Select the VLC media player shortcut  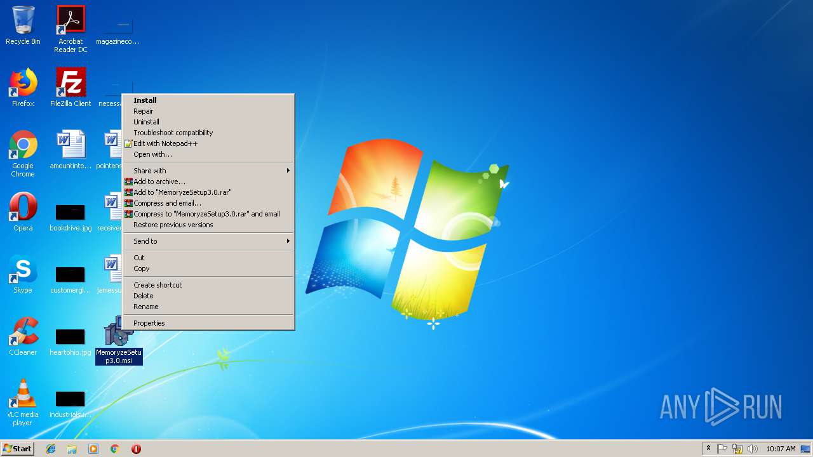[x=23, y=402]
